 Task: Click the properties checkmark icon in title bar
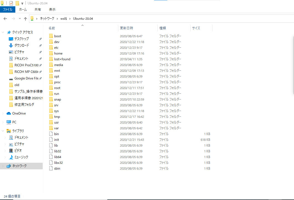(11, 3)
